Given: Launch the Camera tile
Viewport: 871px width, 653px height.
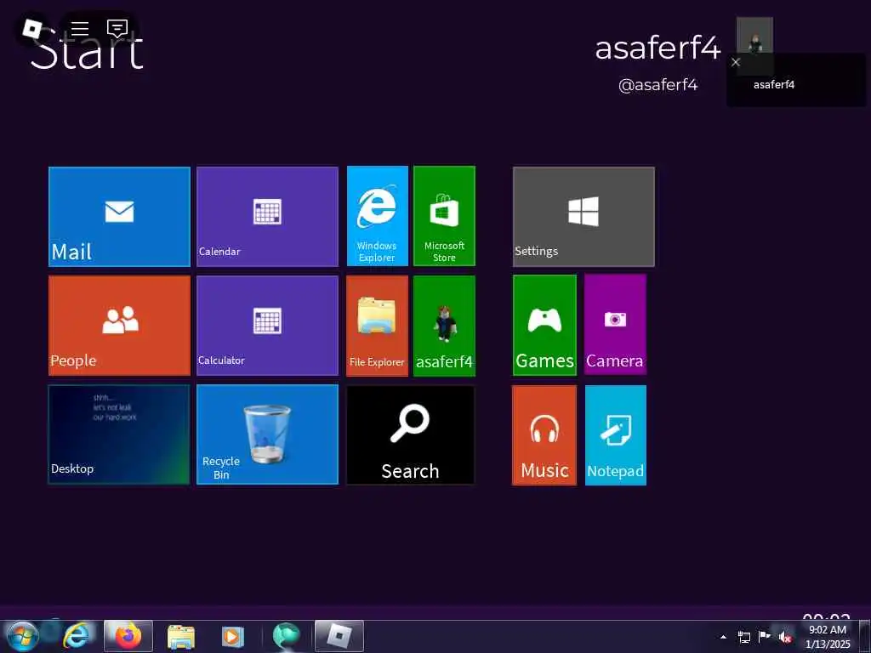Looking at the screenshot, I should coord(615,326).
